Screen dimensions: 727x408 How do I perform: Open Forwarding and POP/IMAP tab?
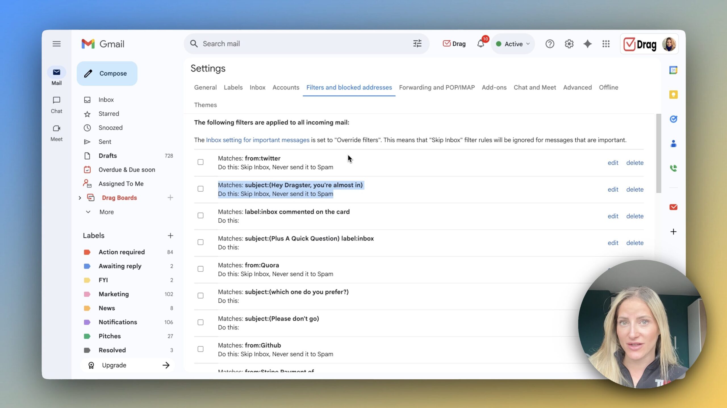click(x=437, y=87)
